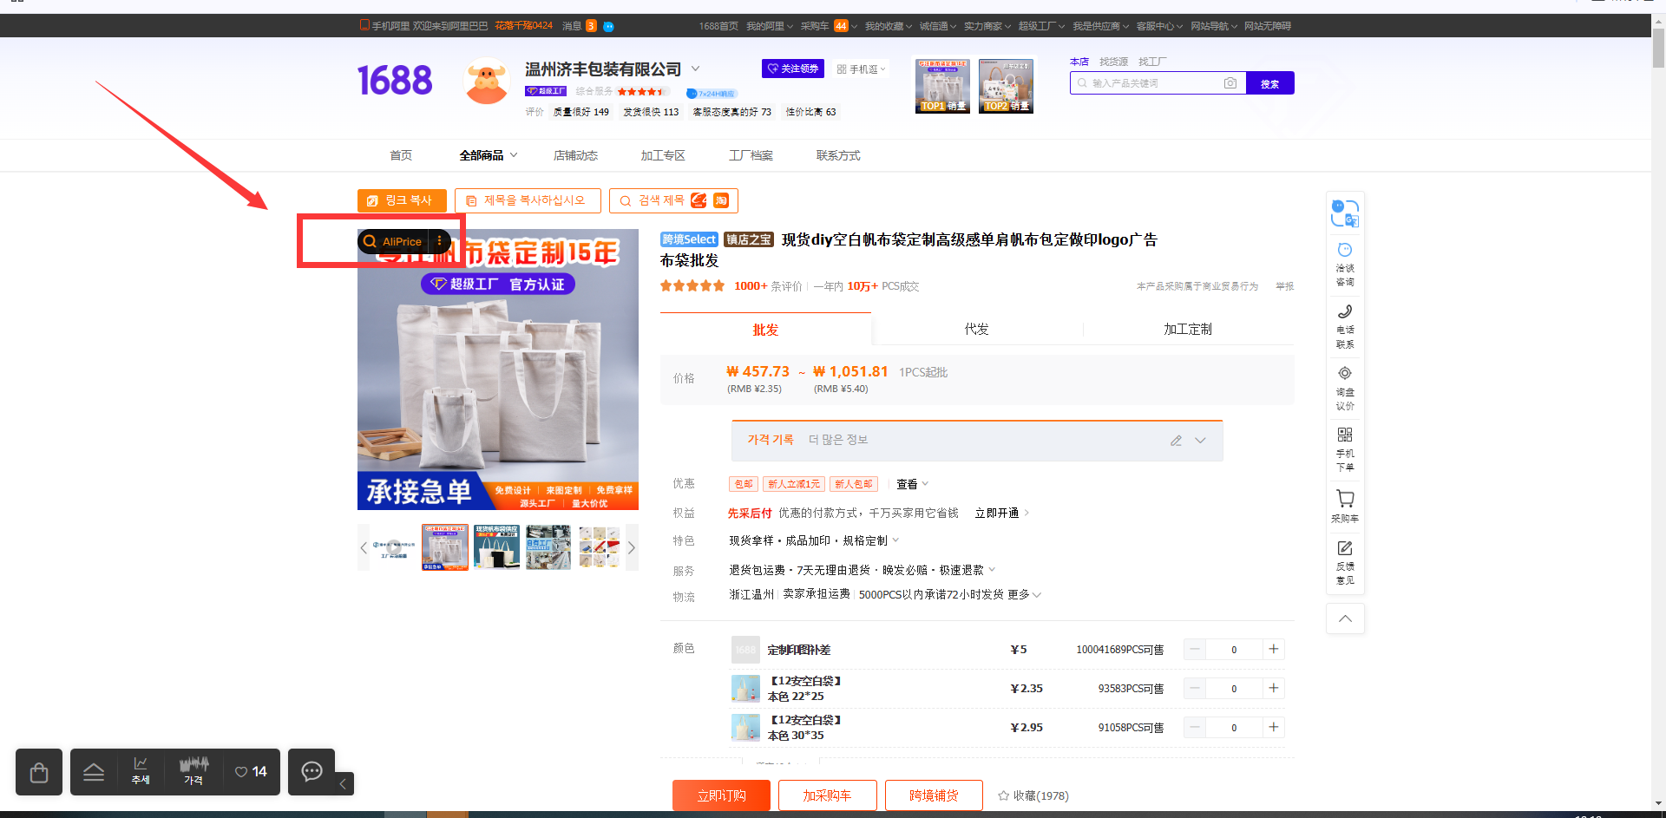Open the 首页 store nav item

(x=401, y=155)
